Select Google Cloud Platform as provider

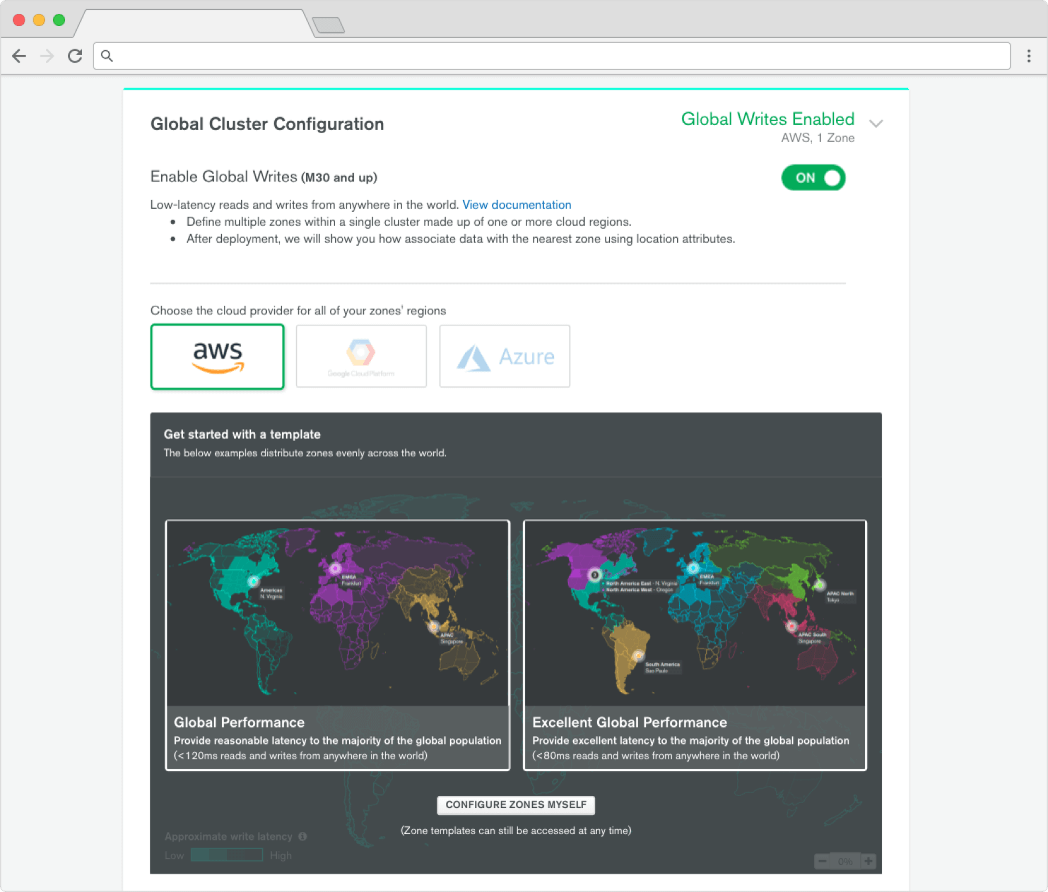tap(361, 357)
